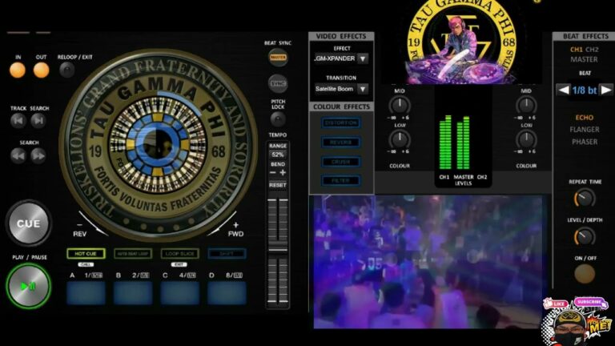Image resolution: width=615 pixels, height=346 pixels.
Task: Set the orange loop IN point
Action: pyautogui.click(x=18, y=70)
